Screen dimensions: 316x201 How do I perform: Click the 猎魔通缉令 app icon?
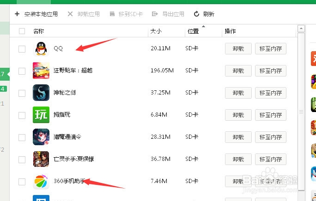(41, 137)
